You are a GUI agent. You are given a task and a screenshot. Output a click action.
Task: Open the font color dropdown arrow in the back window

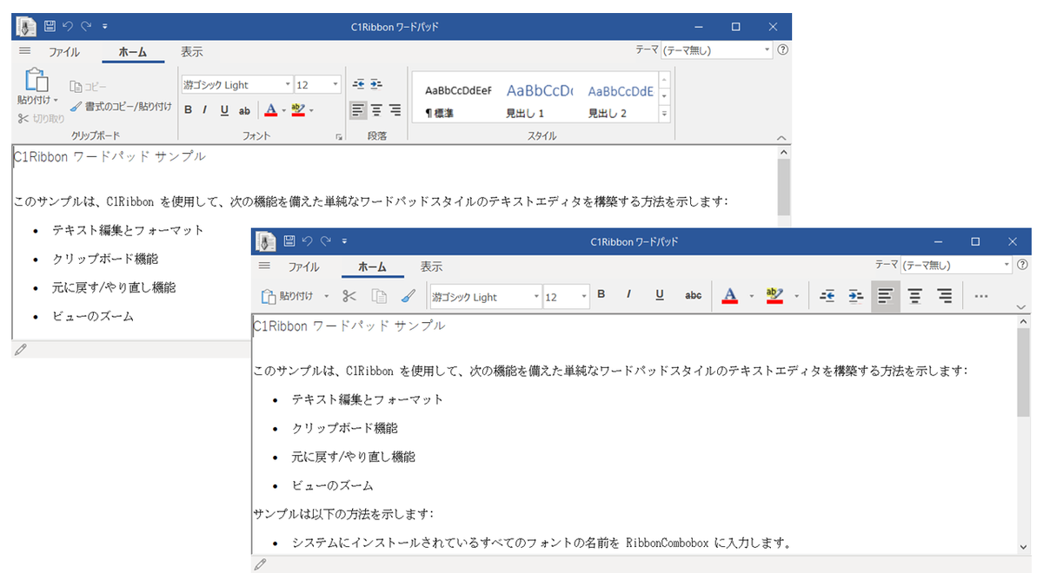tap(283, 110)
